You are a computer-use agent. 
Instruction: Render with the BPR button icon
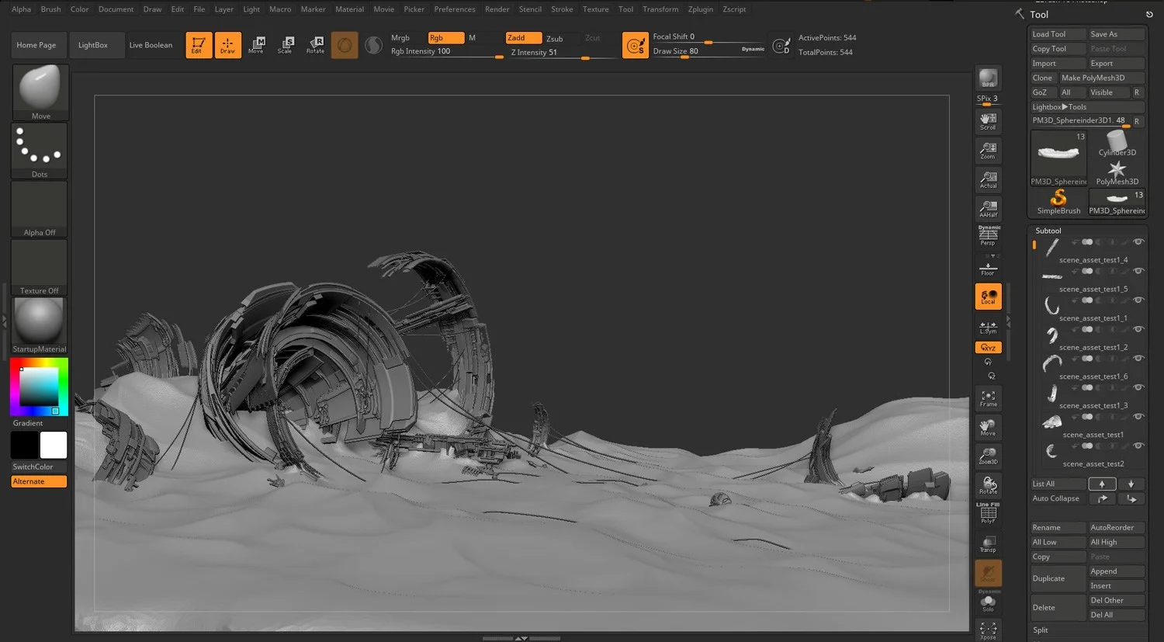(x=987, y=78)
